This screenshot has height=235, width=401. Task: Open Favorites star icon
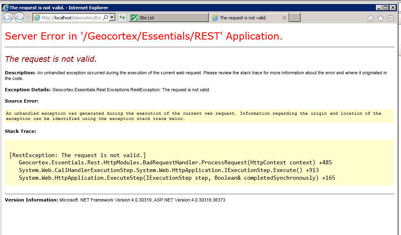click(380, 18)
